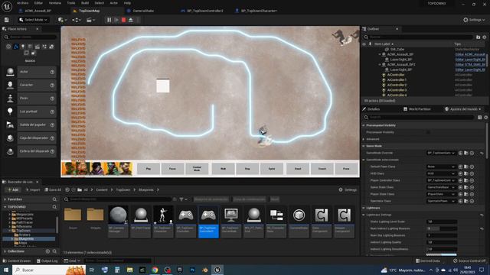Screen dimensions: 490x275
Task: Open the cinematics toolbar dropdown
Action: pyautogui.click(x=90, y=20)
